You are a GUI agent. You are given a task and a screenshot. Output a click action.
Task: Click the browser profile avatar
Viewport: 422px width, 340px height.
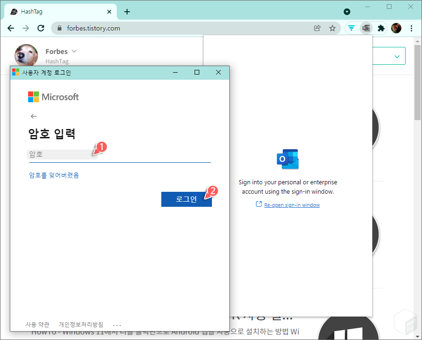click(396, 28)
